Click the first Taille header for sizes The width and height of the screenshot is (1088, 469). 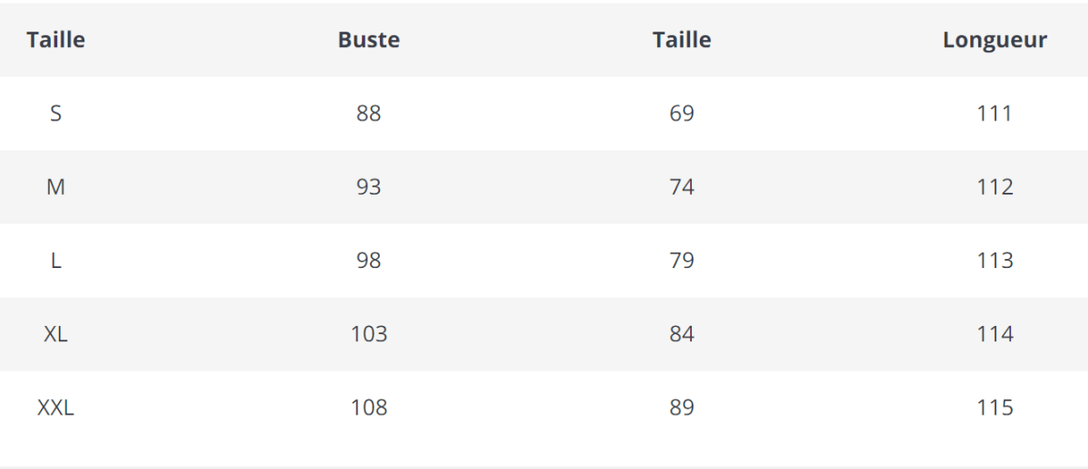(x=55, y=40)
